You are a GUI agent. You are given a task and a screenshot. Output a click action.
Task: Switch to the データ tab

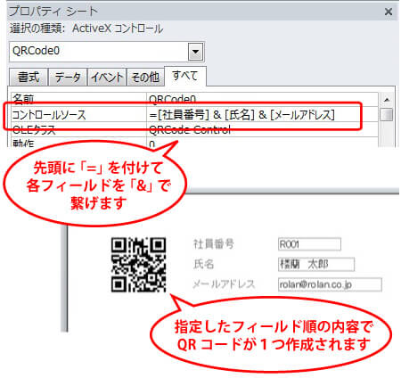(x=68, y=77)
